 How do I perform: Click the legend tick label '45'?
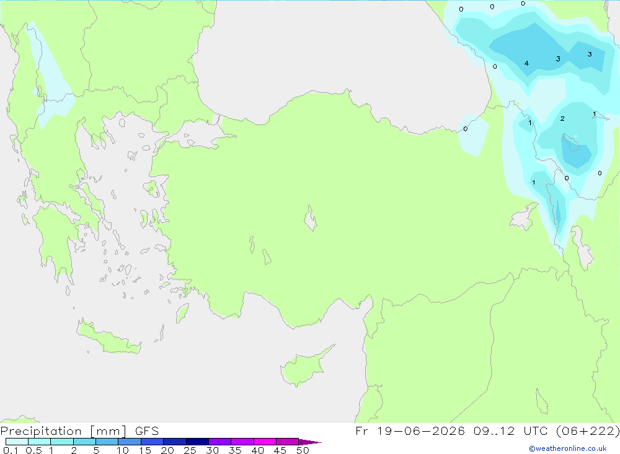280,450
